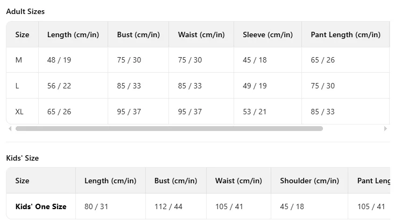Click the adult table "Bust (cm/in)" header
Screen dimensions: 394x221
[138, 34]
